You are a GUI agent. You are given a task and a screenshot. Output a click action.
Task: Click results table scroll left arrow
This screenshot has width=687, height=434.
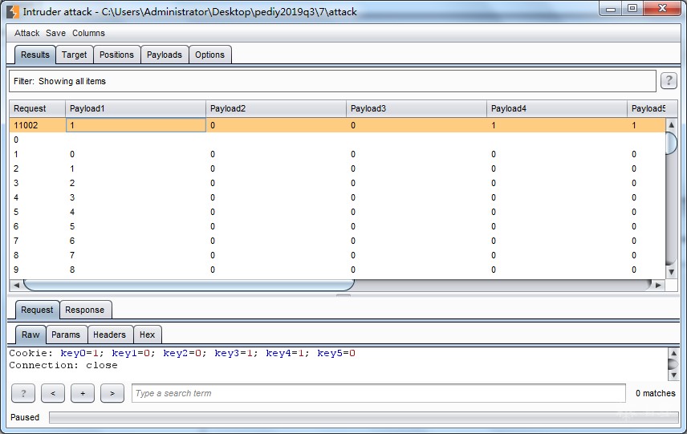[16, 285]
